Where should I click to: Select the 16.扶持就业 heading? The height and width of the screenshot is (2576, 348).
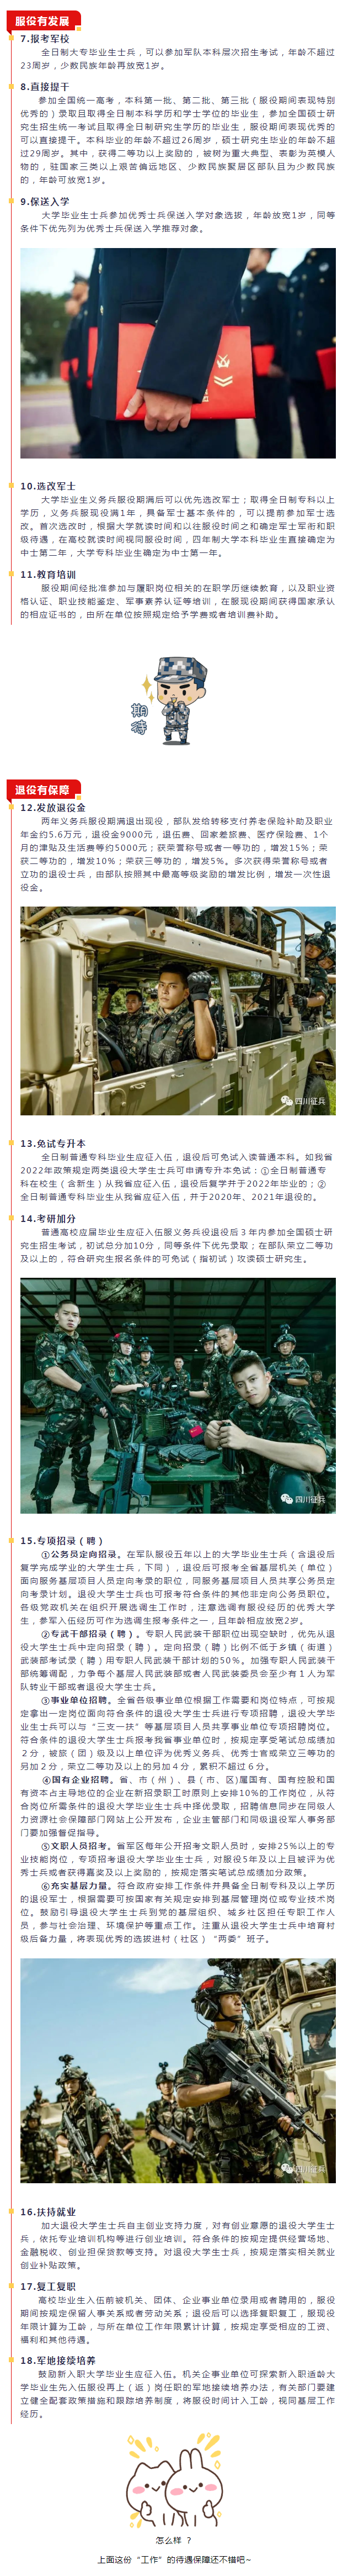[49, 2212]
